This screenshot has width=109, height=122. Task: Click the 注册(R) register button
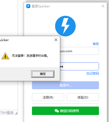click(48, 97)
